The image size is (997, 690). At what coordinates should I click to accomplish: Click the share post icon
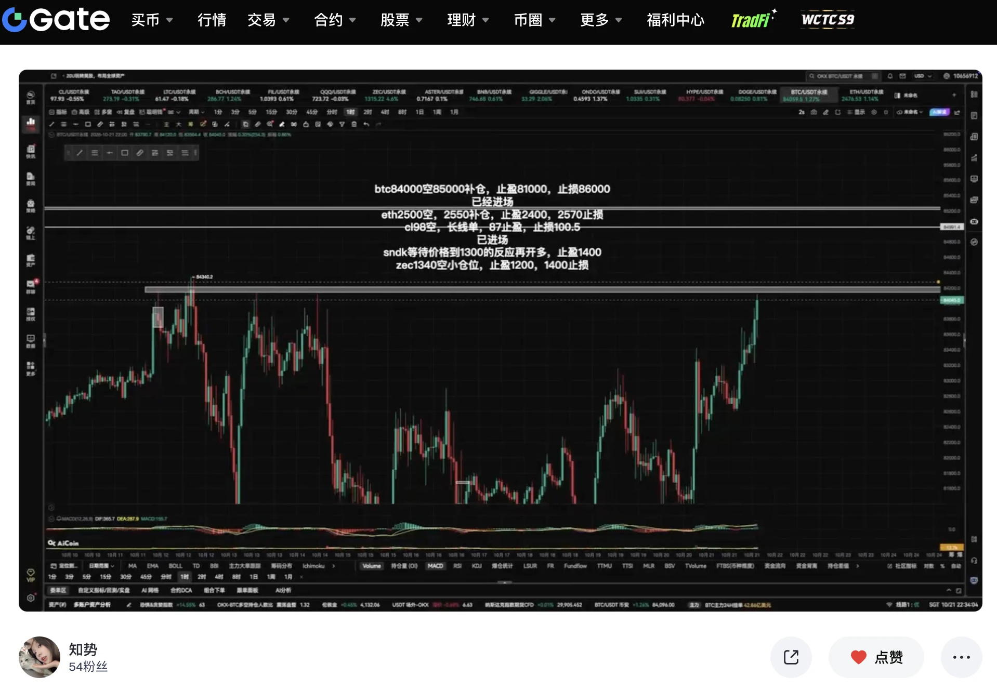pyautogui.click(x=791, y=657)
